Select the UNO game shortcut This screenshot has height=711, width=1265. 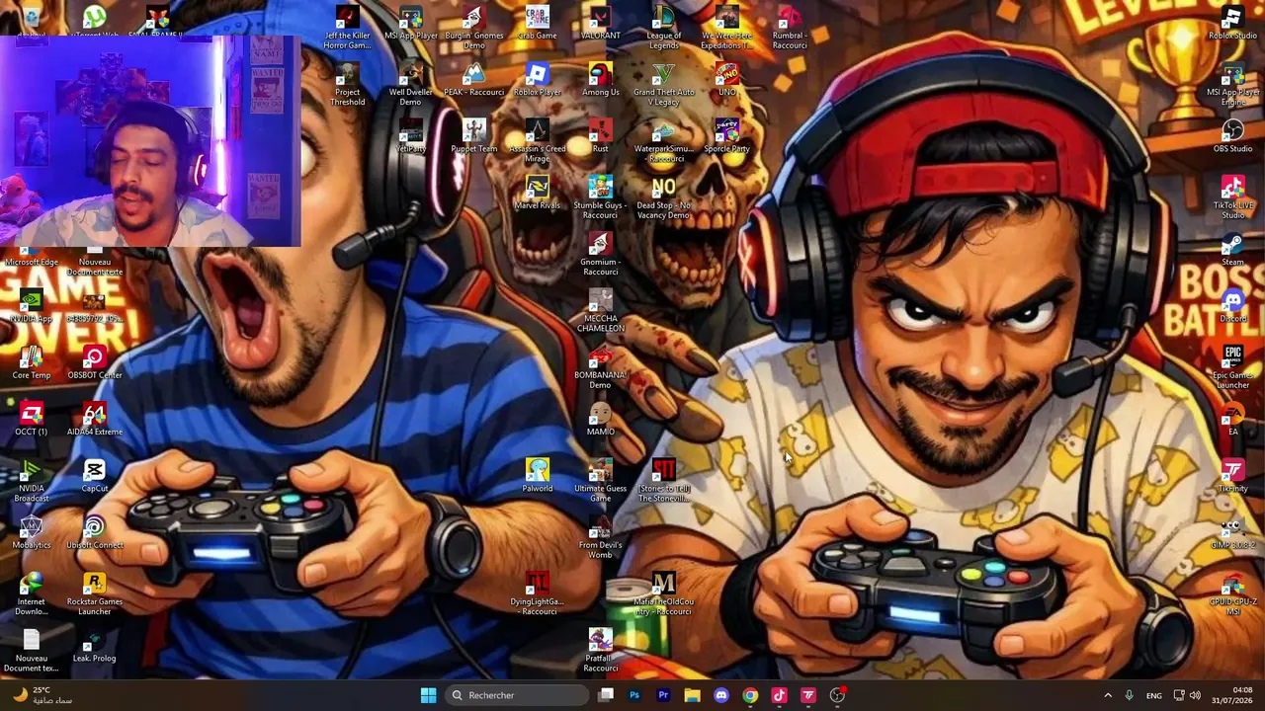click(x=726, y=81)
